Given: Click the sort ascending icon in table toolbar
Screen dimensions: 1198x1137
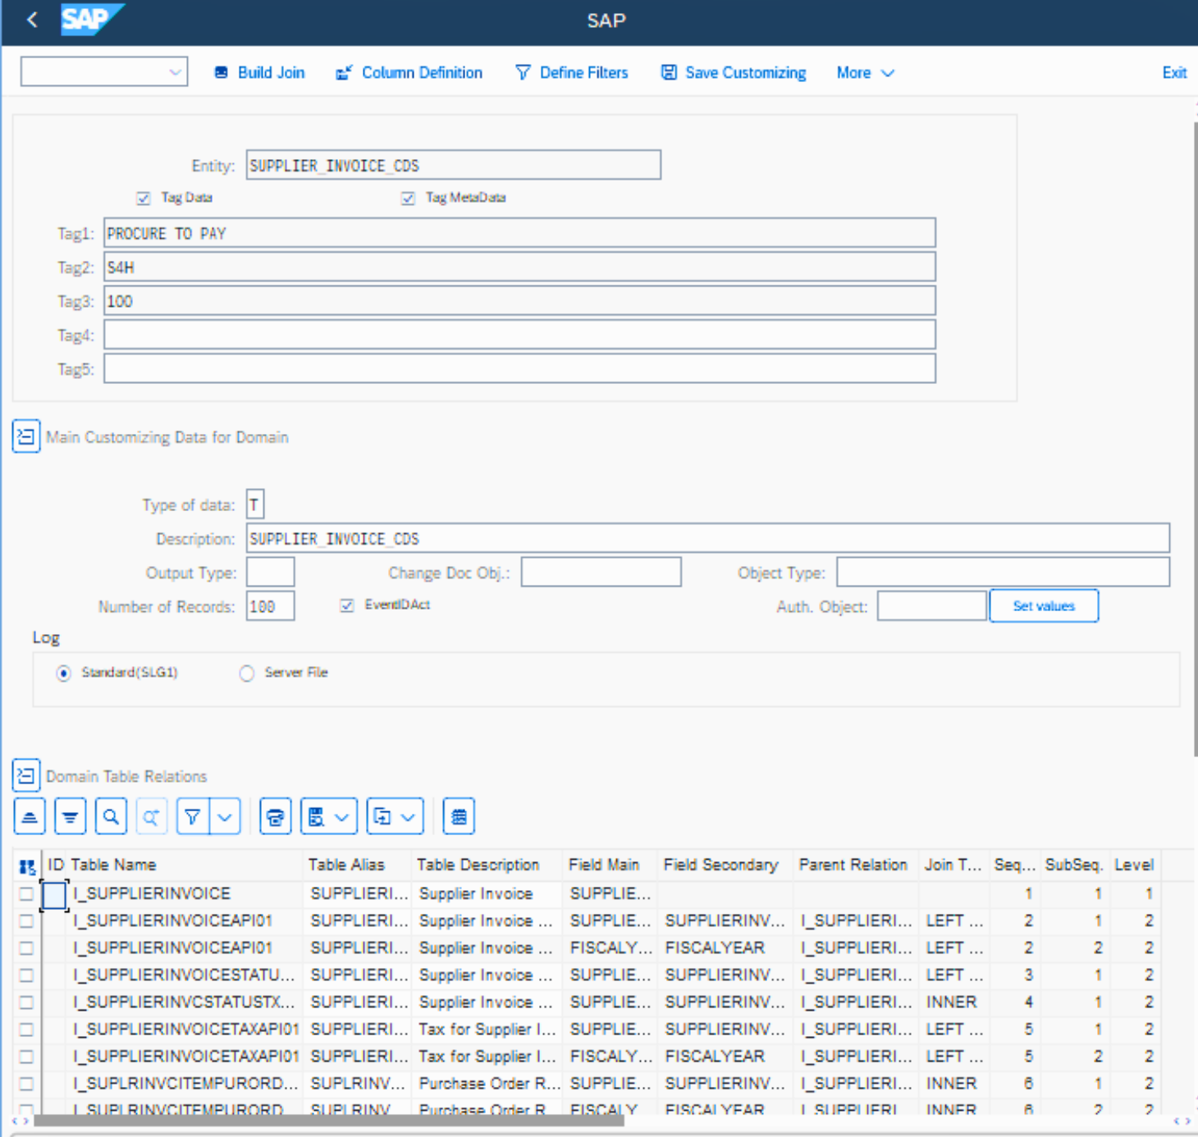Looking at the screenshot, I should click(x=30, y=817).
